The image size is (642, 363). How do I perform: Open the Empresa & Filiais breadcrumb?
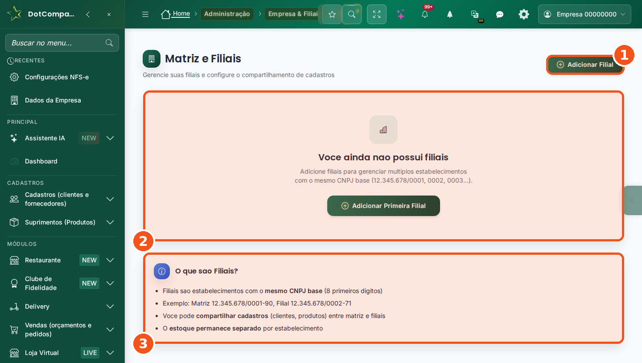coord(292,14)
